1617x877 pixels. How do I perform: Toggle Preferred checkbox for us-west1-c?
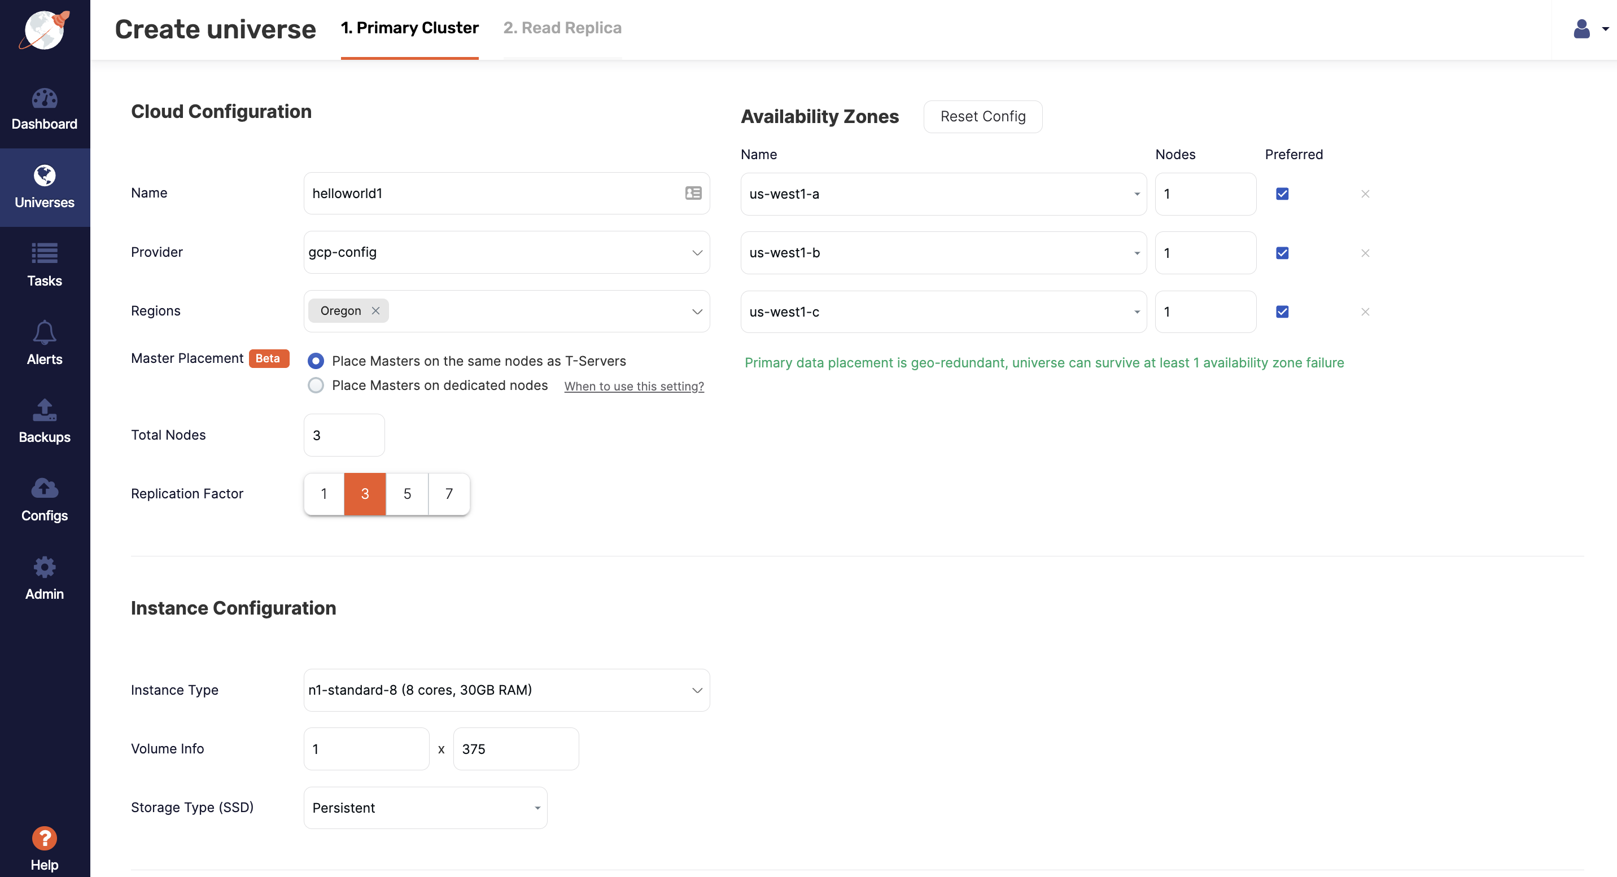click(x=1282, y=312)
